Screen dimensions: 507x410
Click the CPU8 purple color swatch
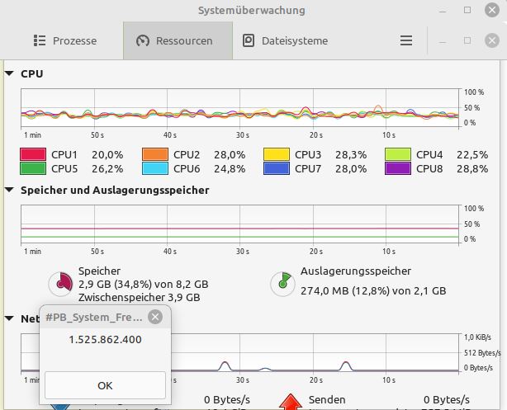397,168
